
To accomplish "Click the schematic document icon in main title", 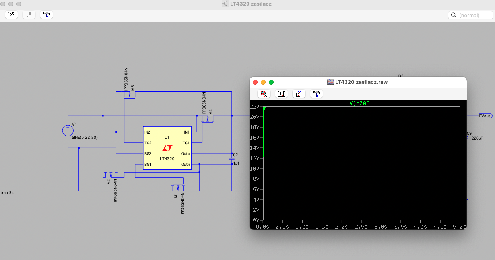I will [225, 4].
